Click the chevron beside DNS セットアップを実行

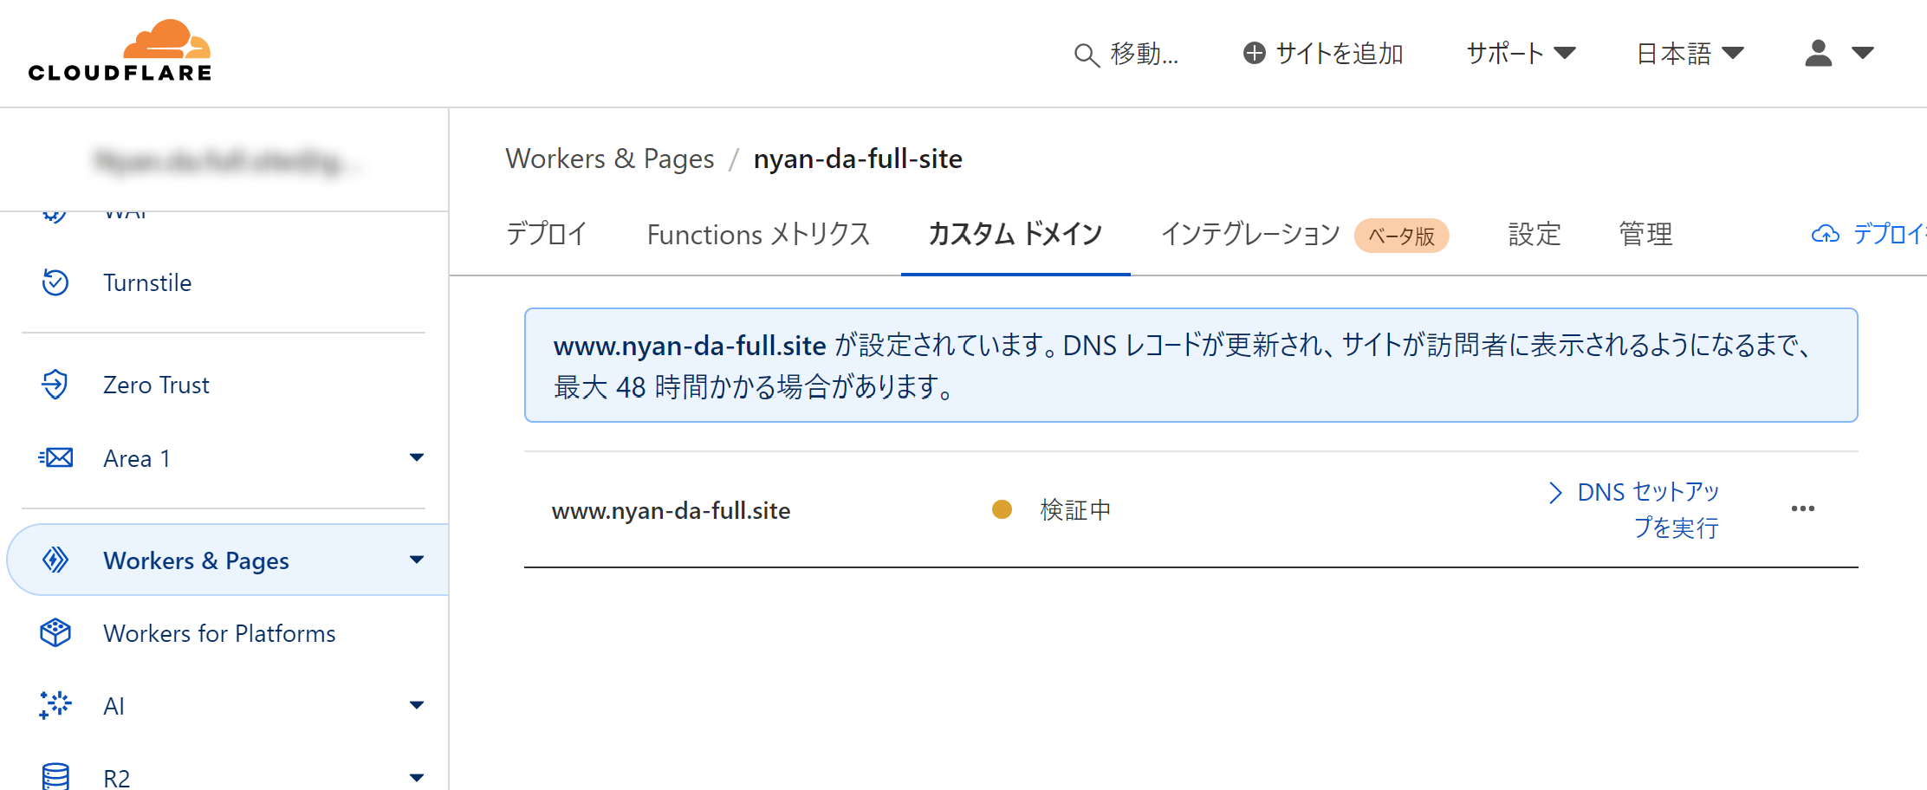1555,492
